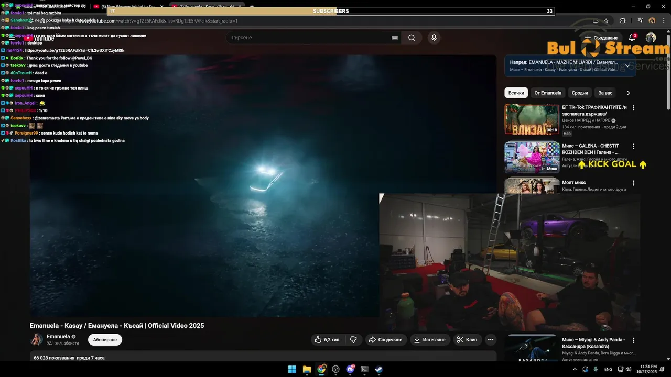
Task: Select the Сродни filter chip
Action: 580,93
